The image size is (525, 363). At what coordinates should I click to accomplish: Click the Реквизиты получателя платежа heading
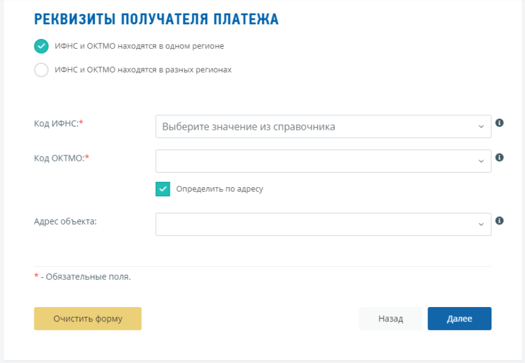click(x=156, y=19)
